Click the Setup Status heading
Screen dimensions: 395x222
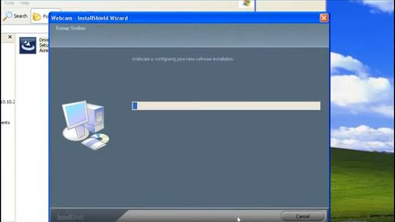pos(70,28)
